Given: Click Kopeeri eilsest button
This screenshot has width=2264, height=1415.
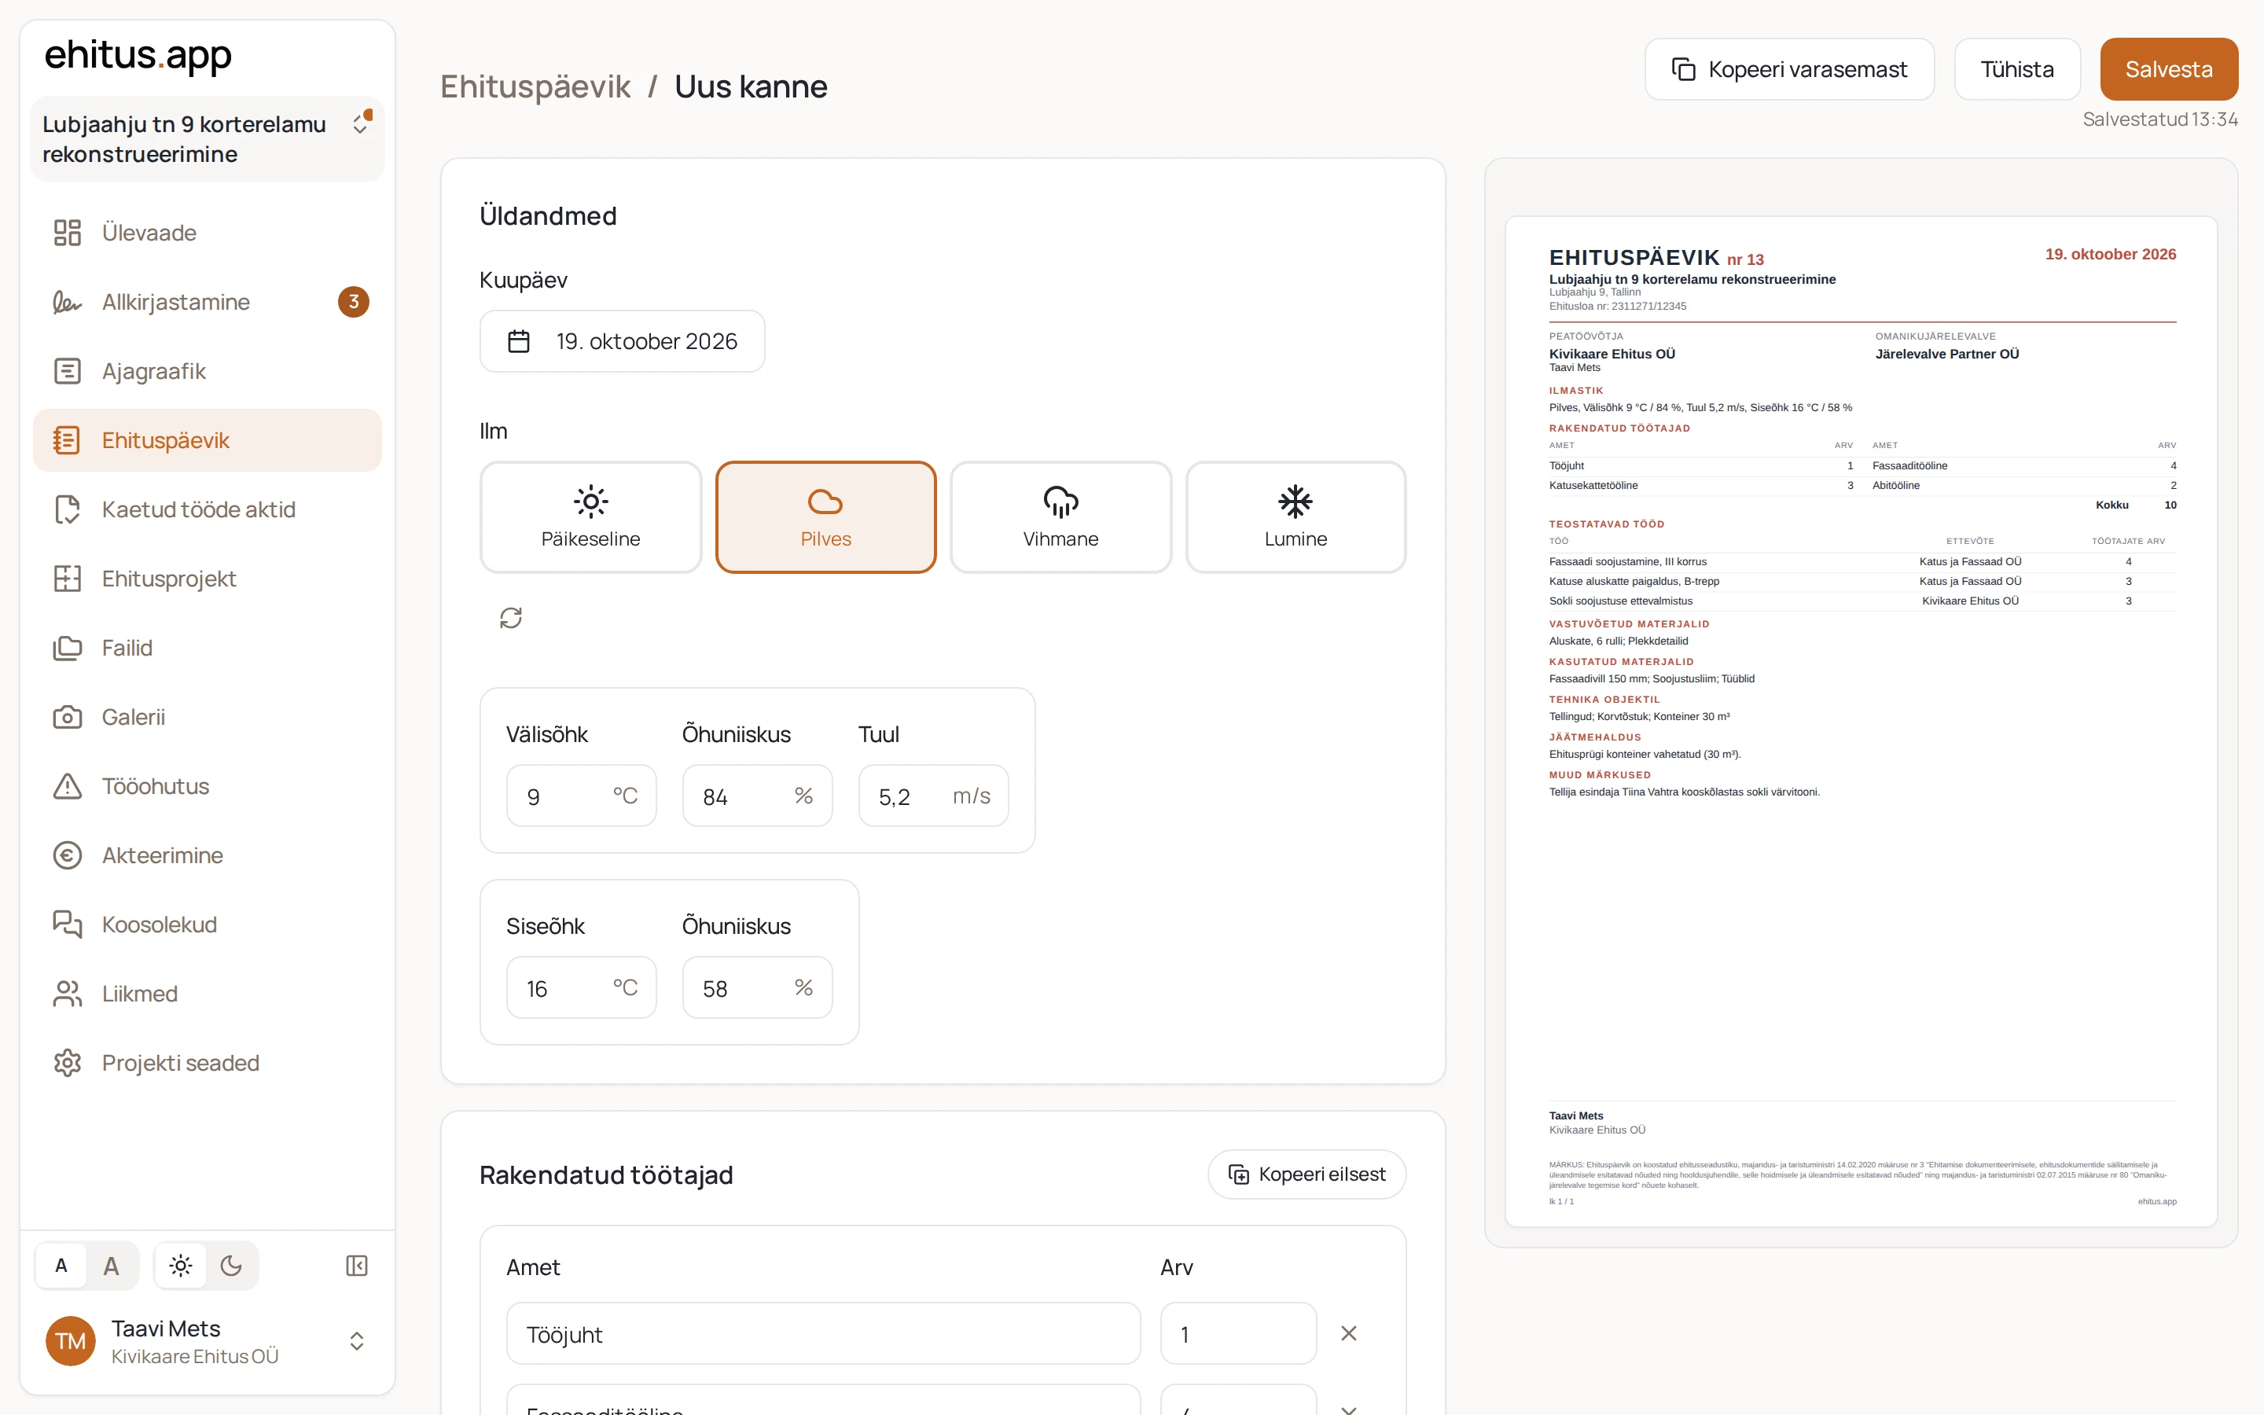Looking at the screenshot, I should (1306, 1174).
